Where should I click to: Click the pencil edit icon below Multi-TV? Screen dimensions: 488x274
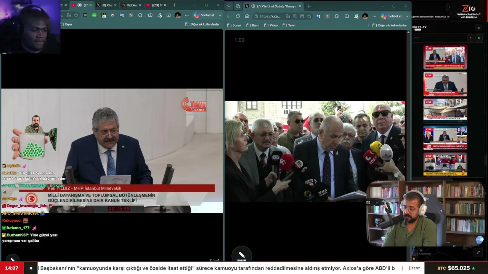478,252
